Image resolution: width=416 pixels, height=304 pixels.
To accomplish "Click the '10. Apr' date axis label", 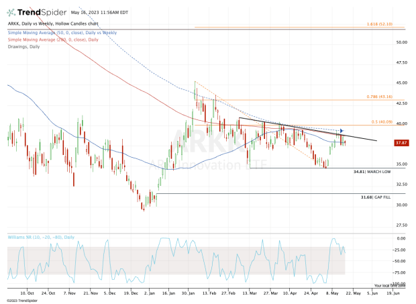I will click(290, 293).
